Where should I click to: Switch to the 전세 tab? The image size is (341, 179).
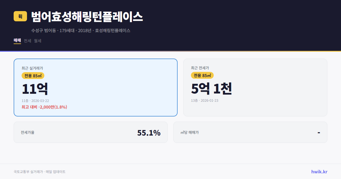27,41
